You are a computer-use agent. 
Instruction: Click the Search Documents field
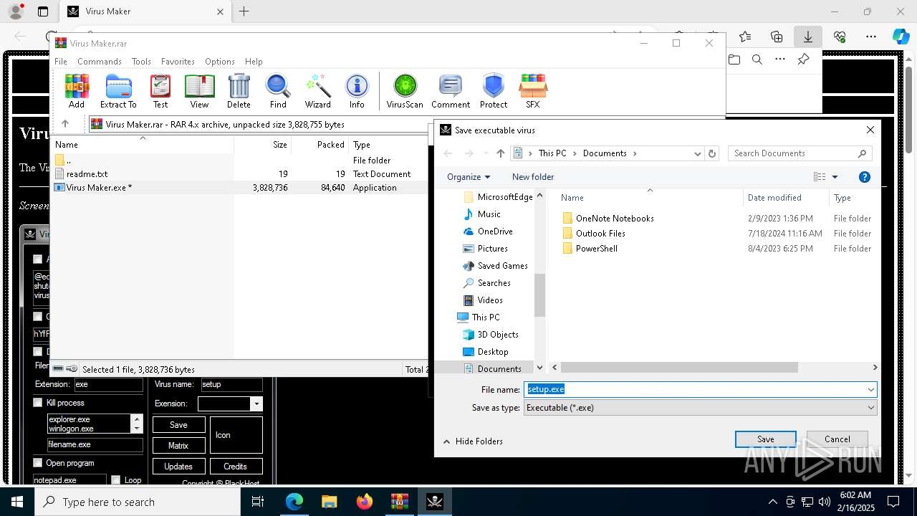coord(801,153)
